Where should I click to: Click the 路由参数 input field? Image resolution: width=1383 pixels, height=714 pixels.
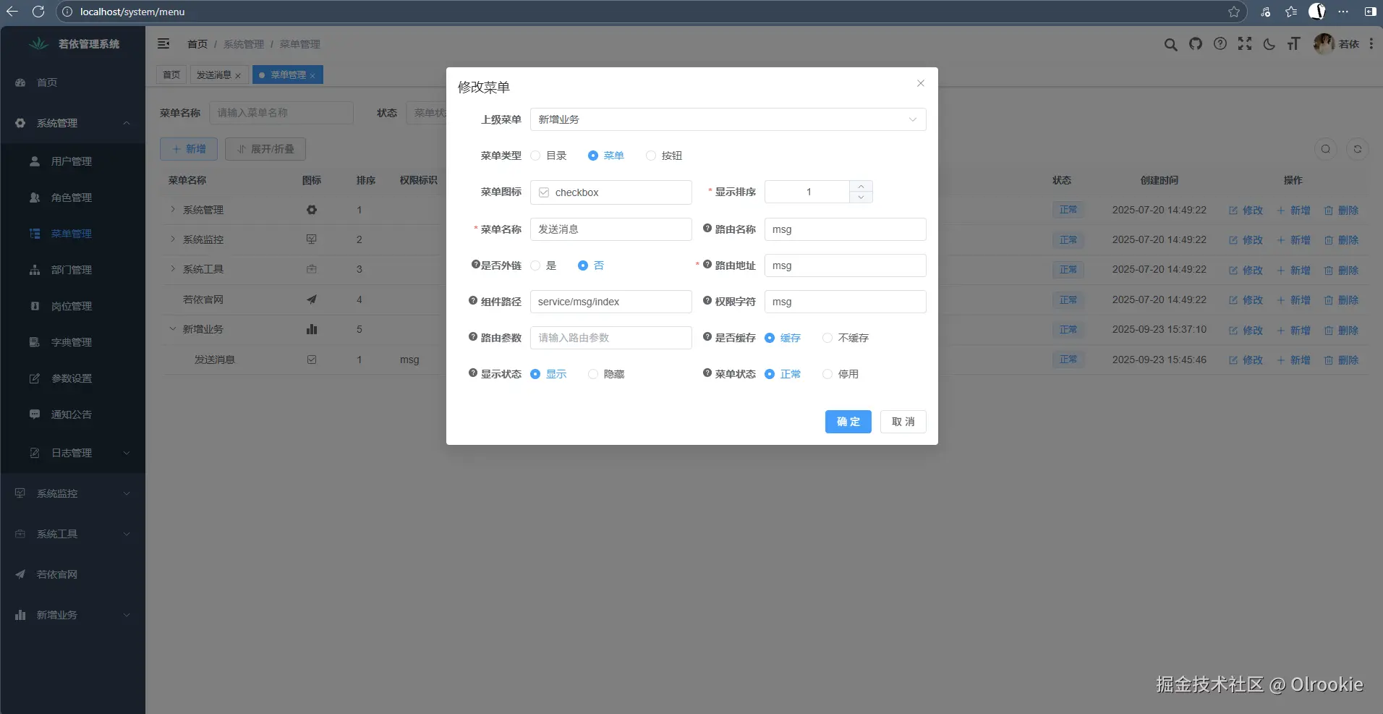pos(611,337)
